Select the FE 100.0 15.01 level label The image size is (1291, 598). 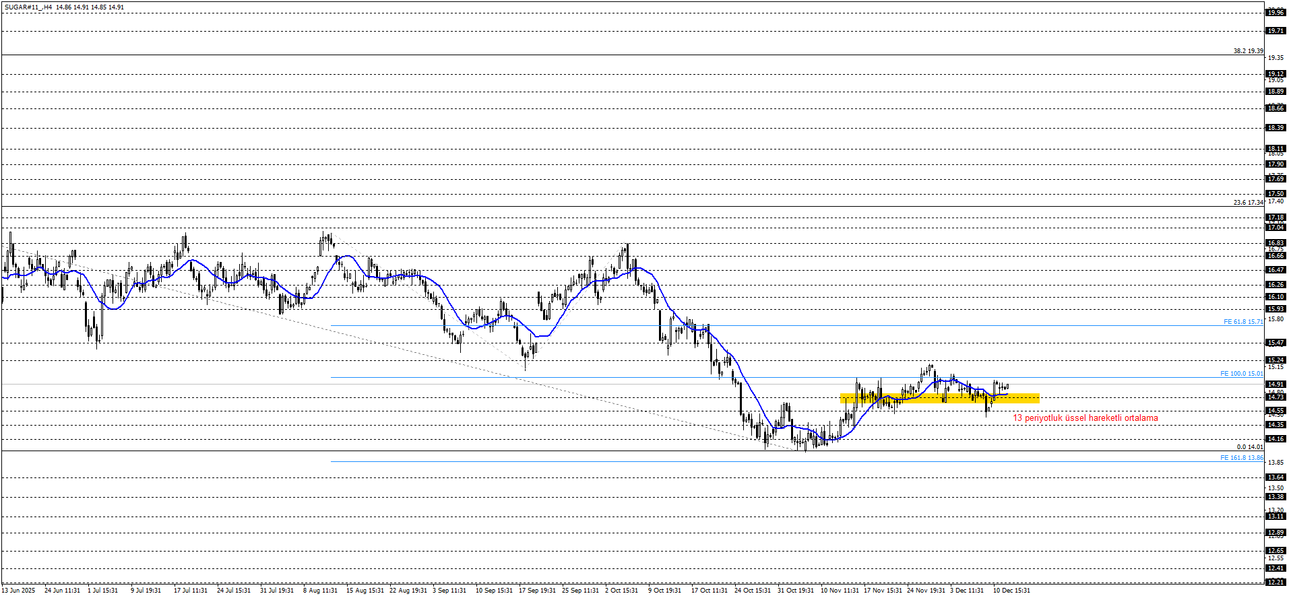pos(1241,374)
